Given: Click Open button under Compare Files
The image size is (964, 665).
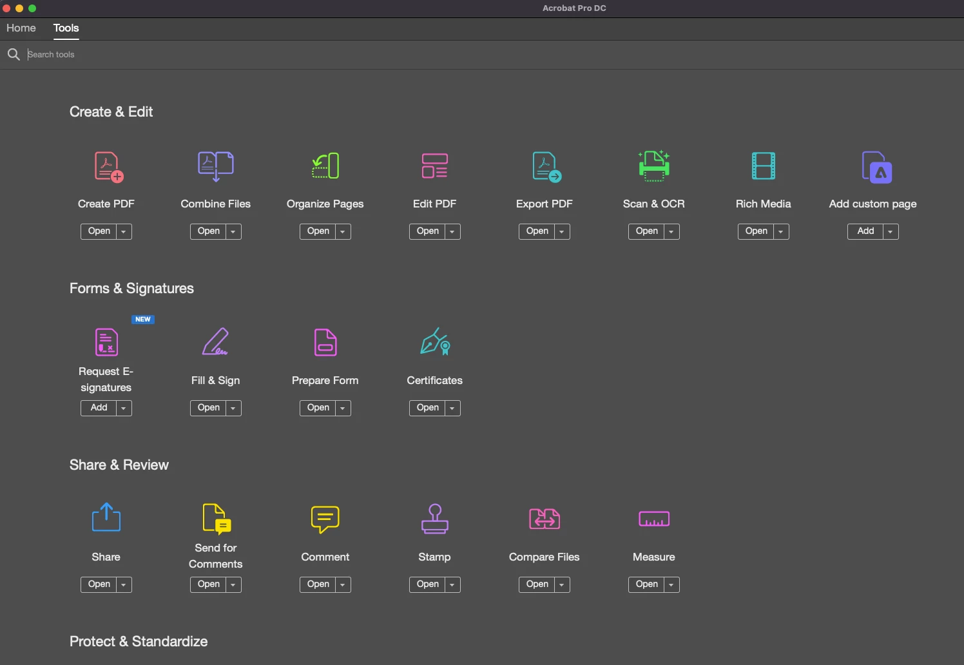Looking at the screenshot, I should [537, 584].
